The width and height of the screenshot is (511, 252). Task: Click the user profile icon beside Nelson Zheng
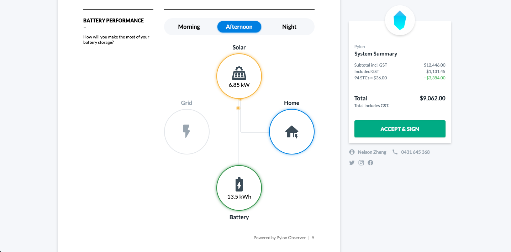[x=352, y=152]
